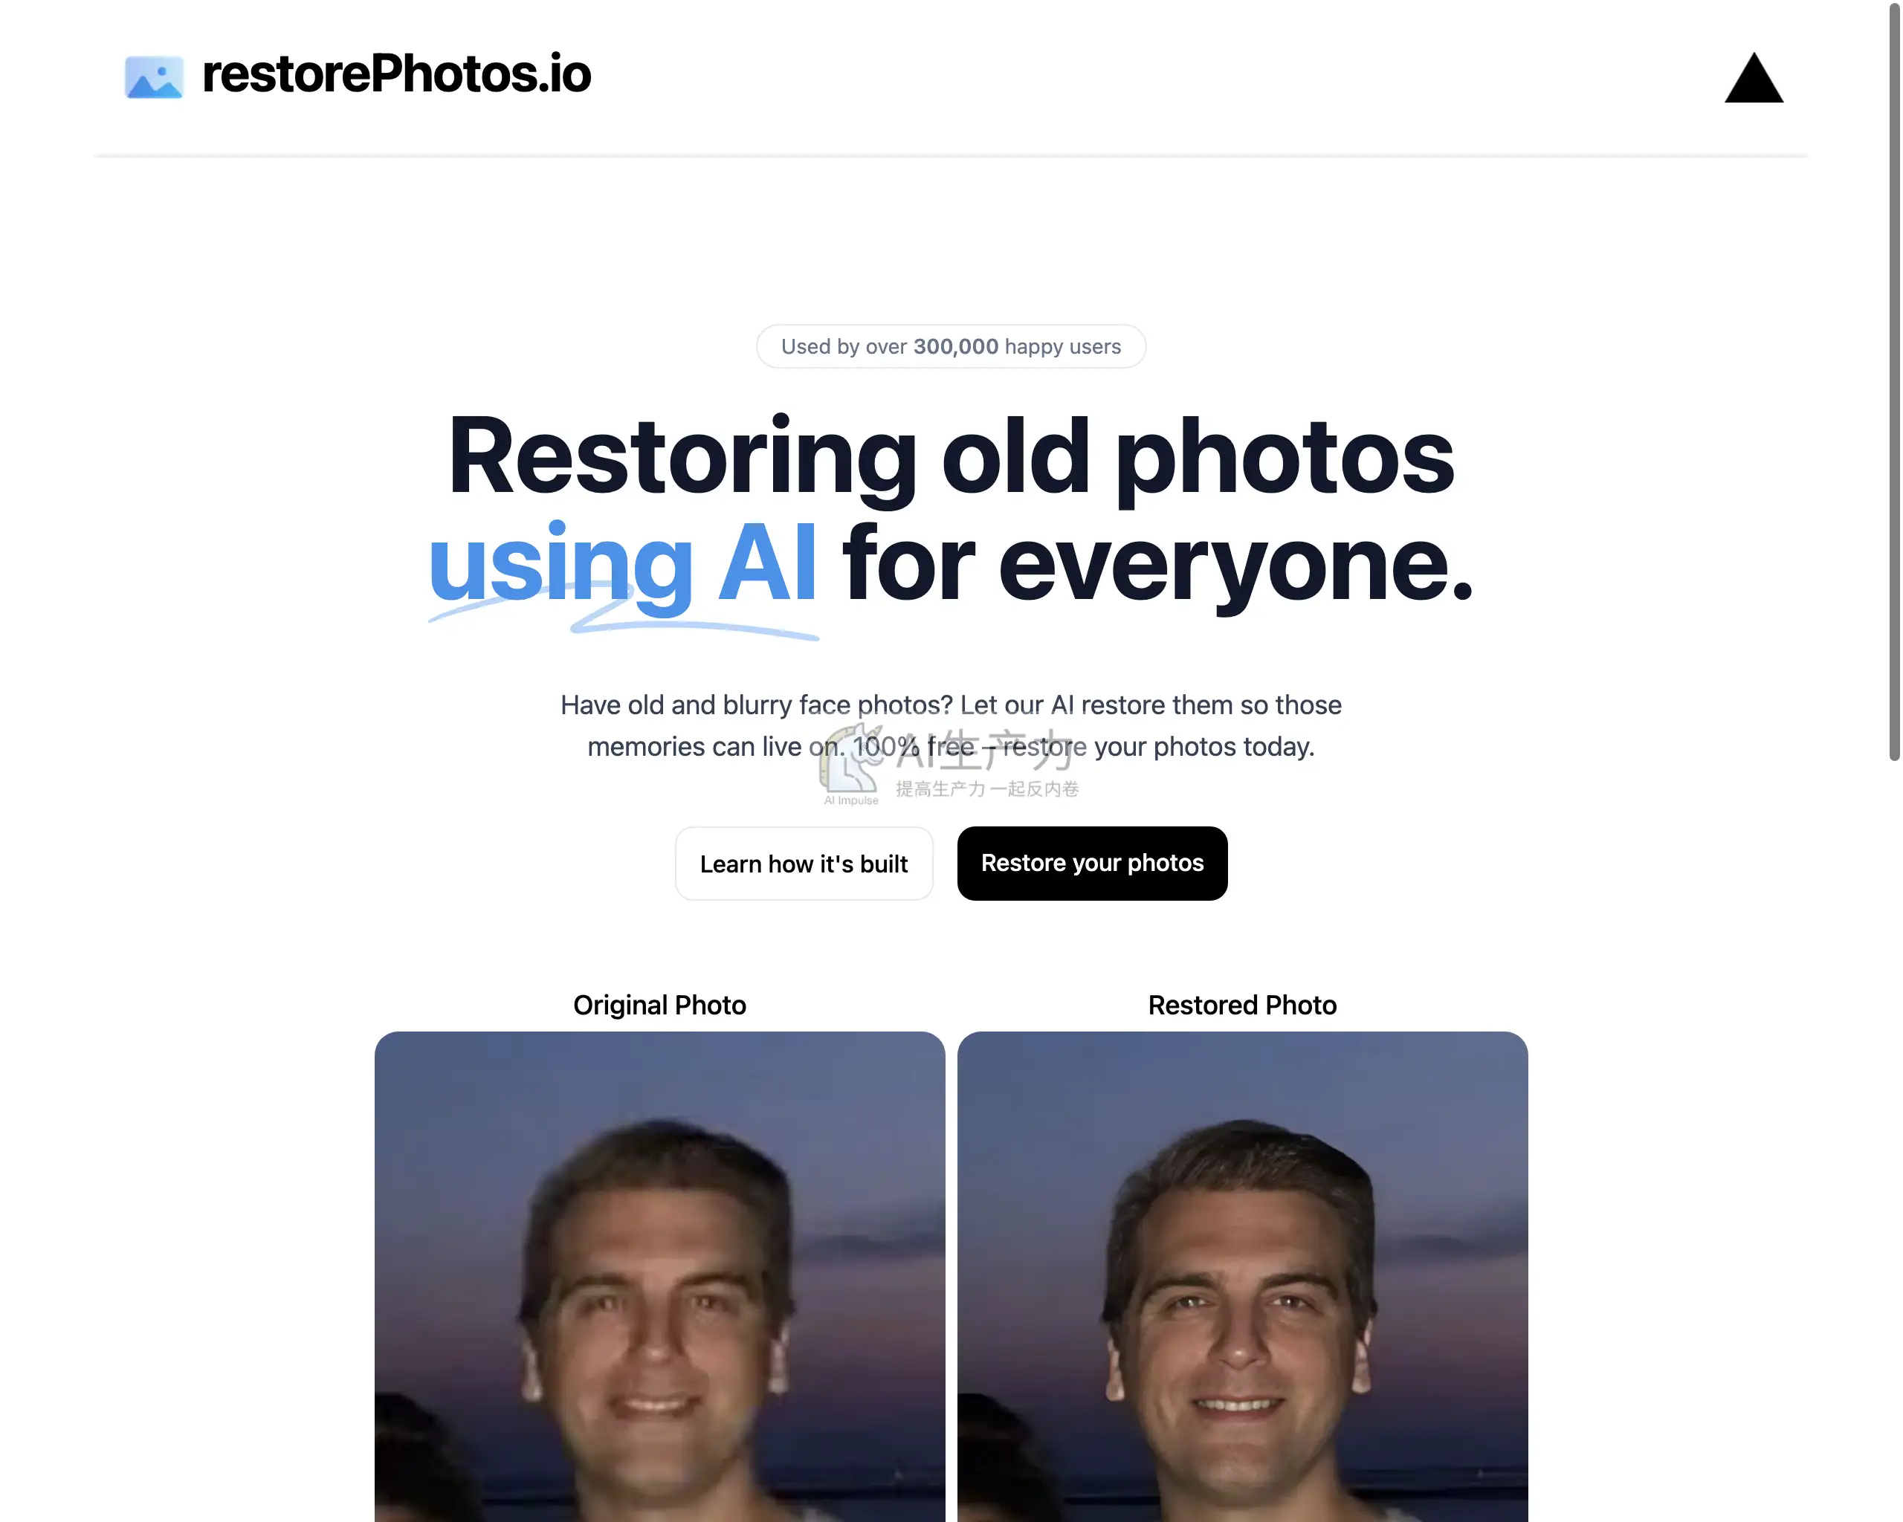Click the 'Restoring old photos' headline
1903x1522 pixels.
(951, 457)
